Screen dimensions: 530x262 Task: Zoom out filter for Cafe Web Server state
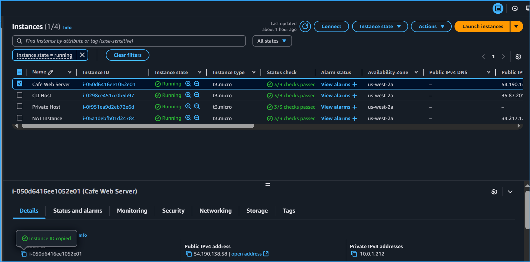(x=197, y=84)
